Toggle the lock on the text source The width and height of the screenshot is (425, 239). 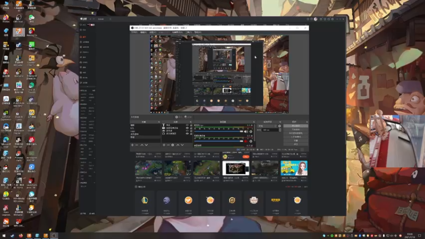click(191, 125)
